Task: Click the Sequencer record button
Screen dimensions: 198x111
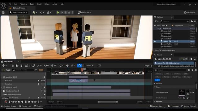Action: (x=6, y=102)
